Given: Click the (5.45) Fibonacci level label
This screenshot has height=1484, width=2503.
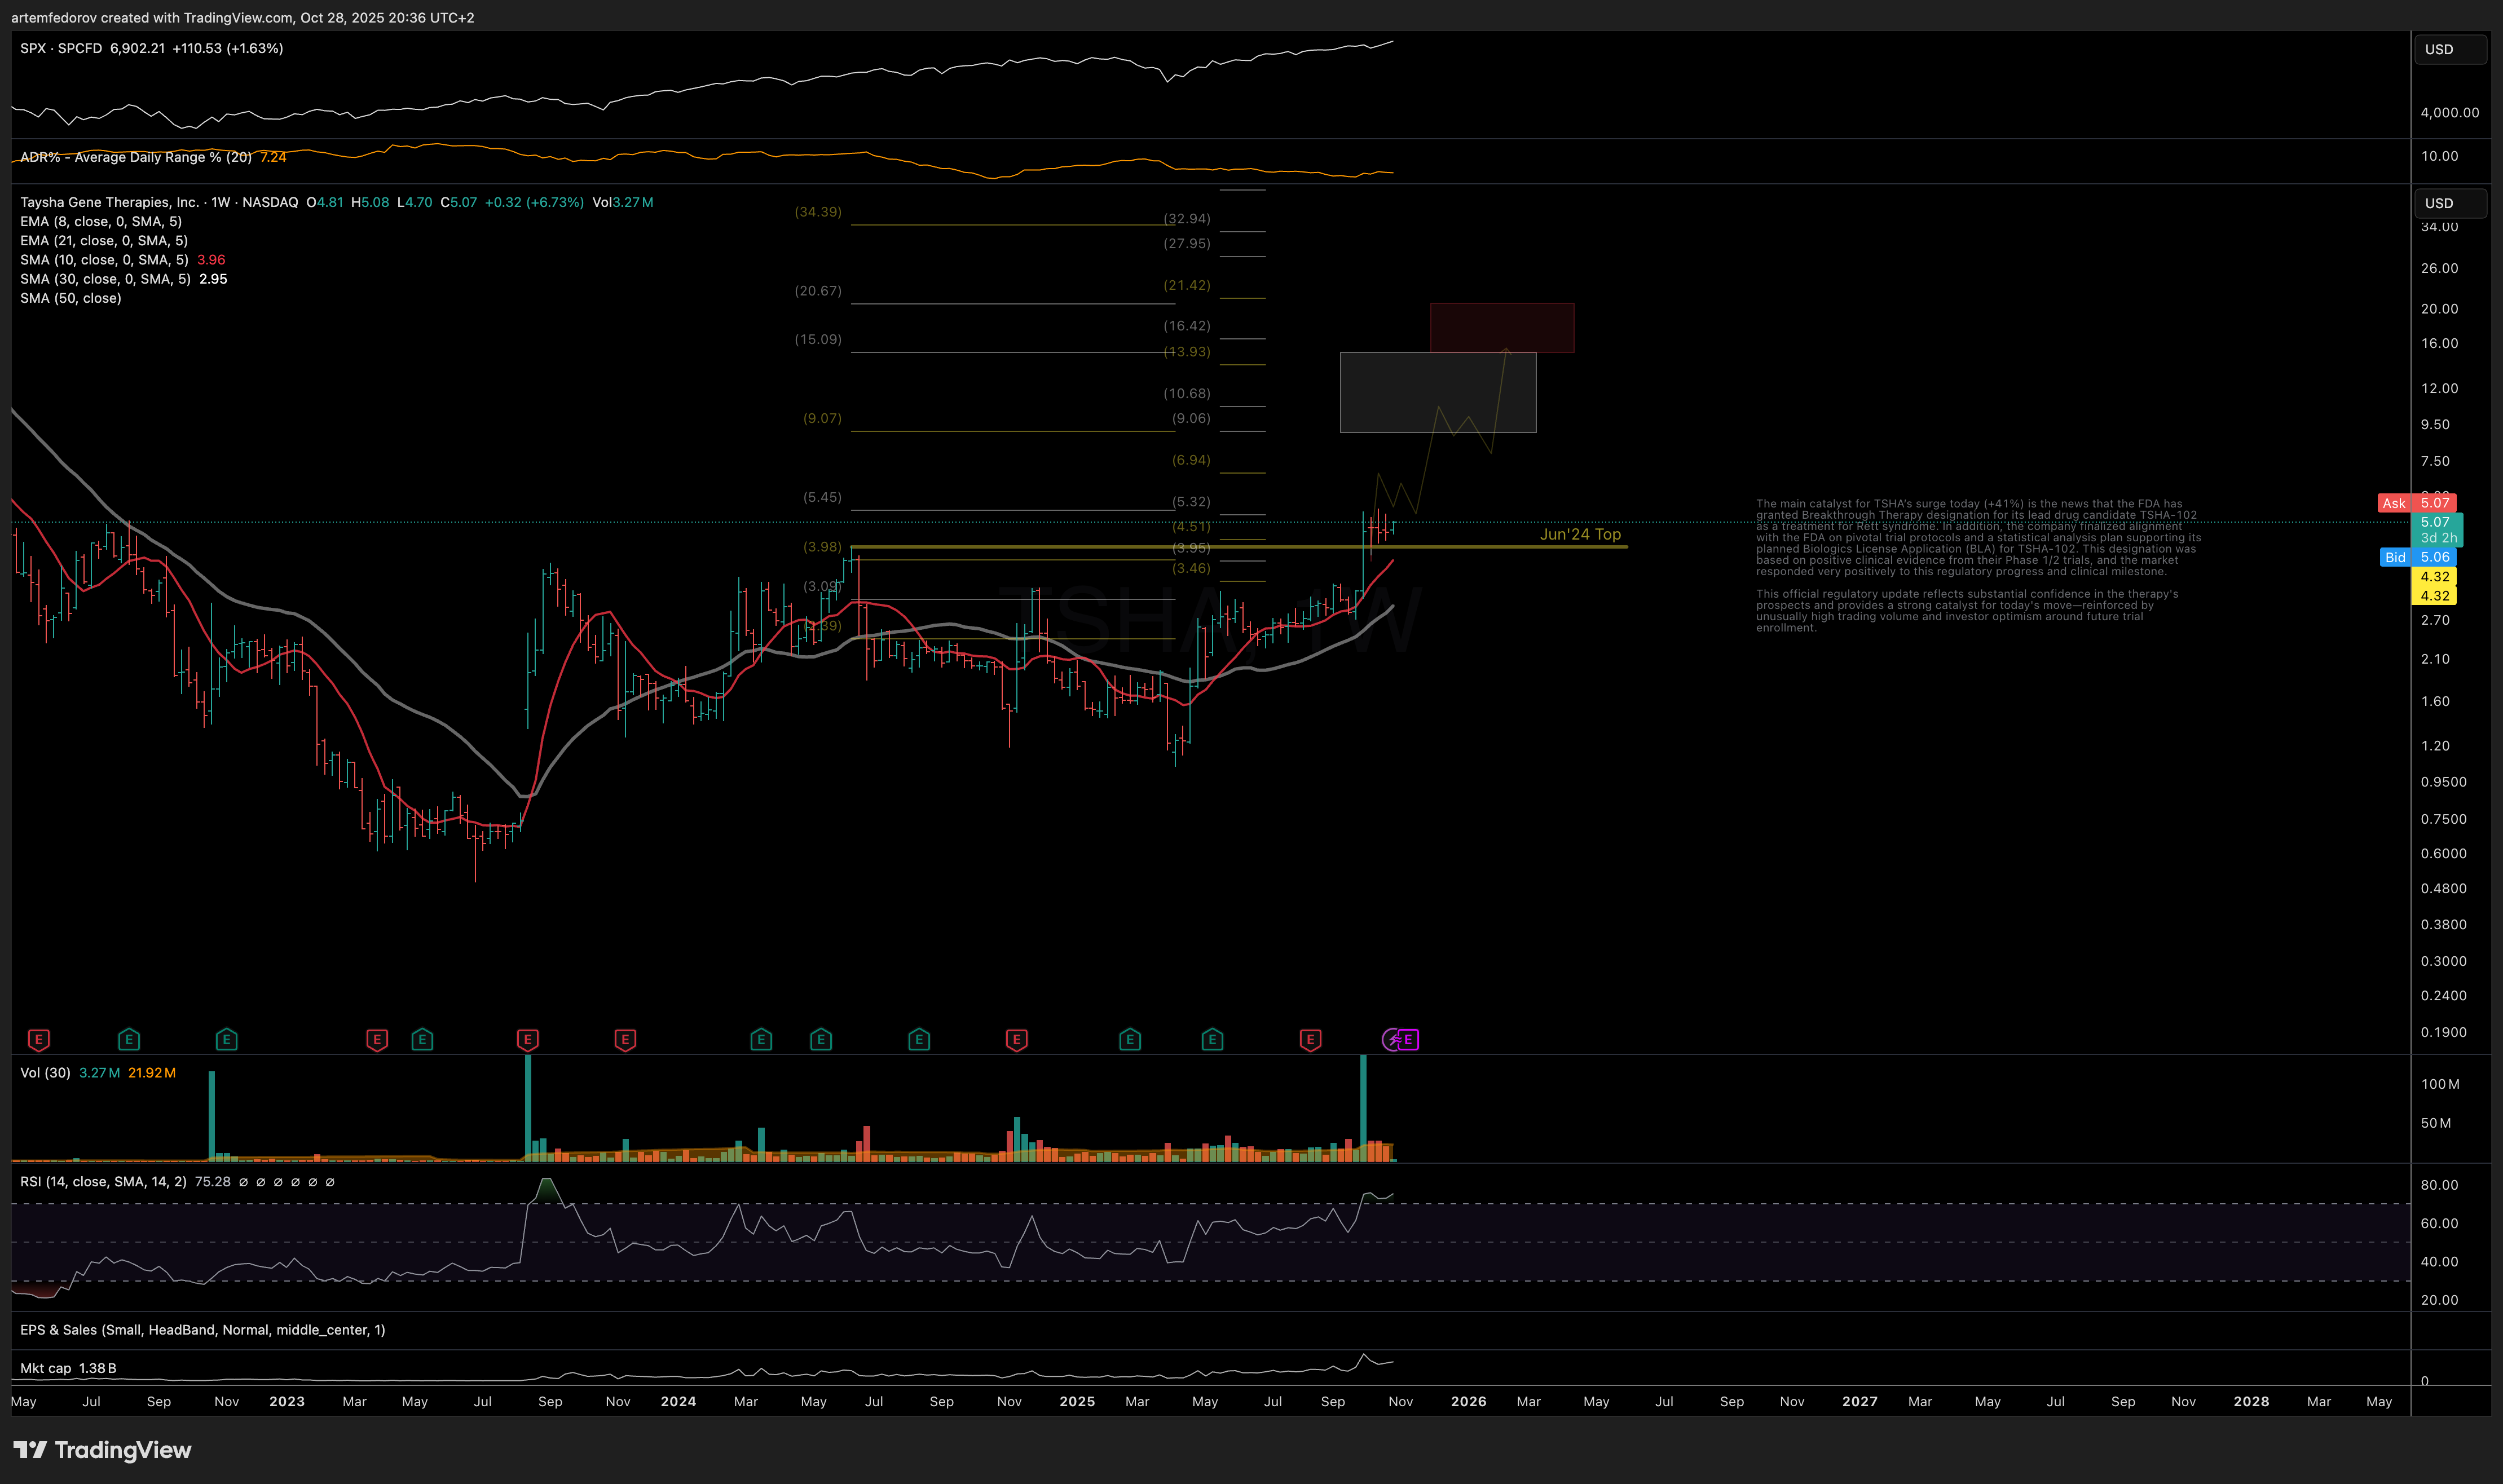Looking at the screenshot, I should pos(822,497).
